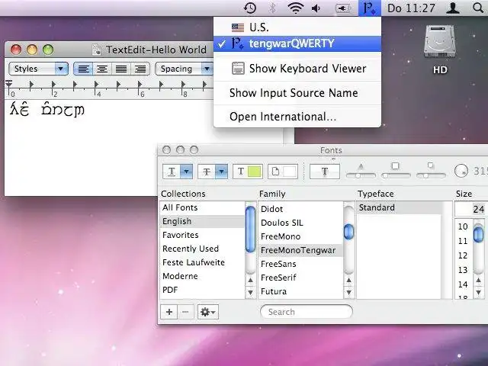Click the shadow angle dial
Screen dimensions: 488x366
pyautogui.click(x=461, y=171)
